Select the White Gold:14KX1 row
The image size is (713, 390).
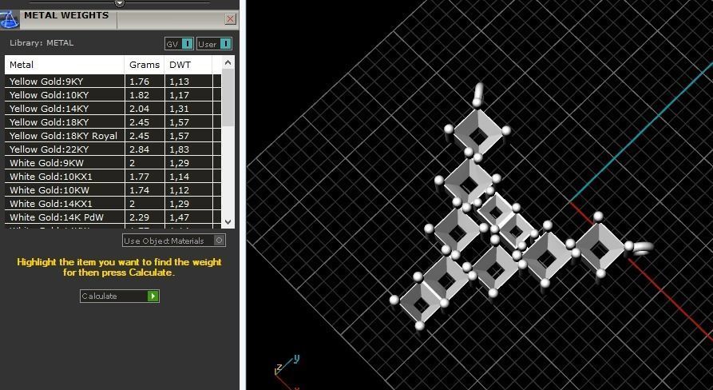point(113,204)
